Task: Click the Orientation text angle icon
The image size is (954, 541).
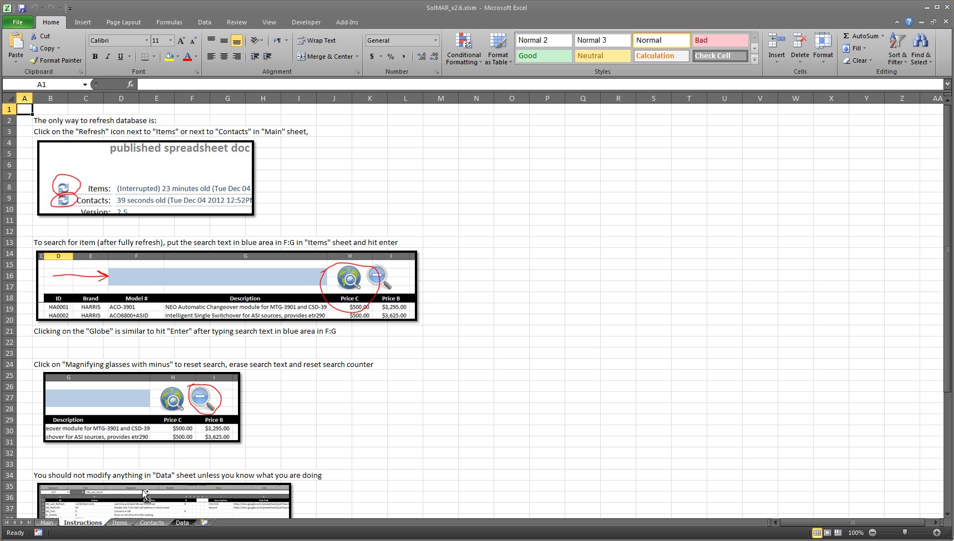Action: pos(255,40)
